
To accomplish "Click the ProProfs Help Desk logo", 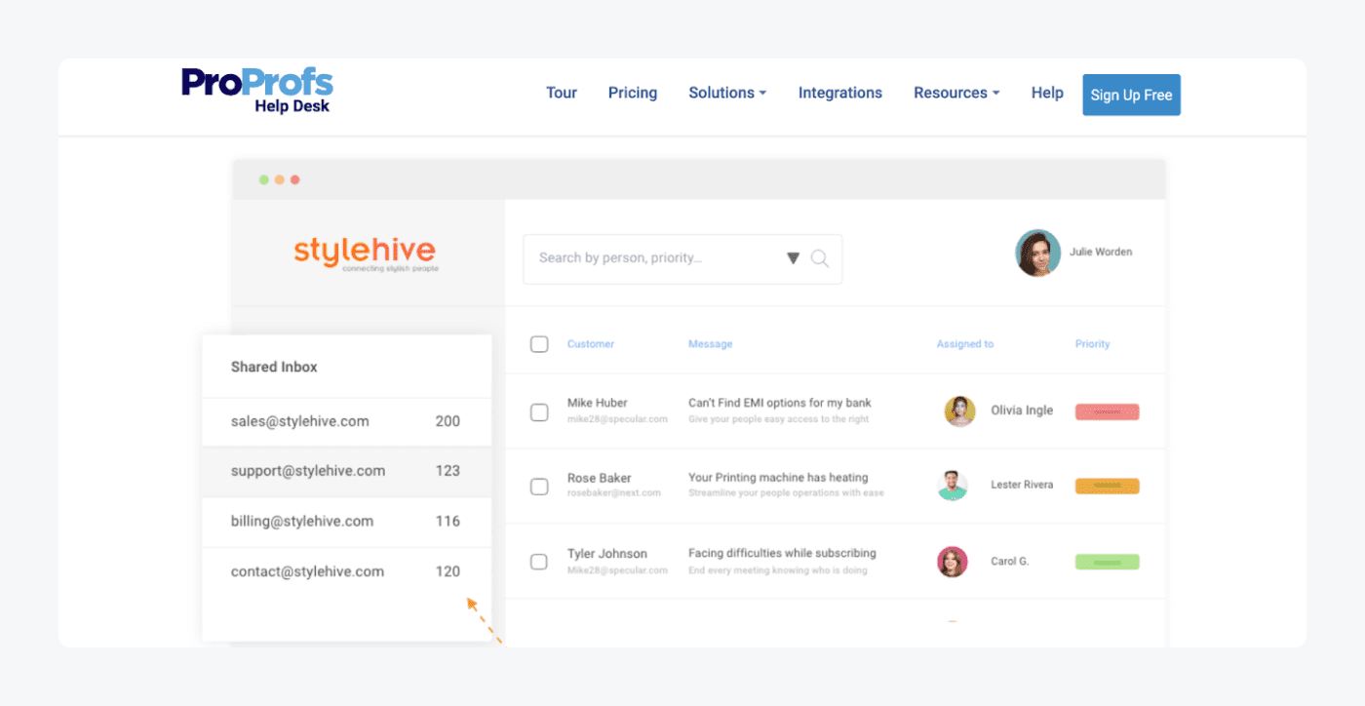I will (x=257, y=92).
